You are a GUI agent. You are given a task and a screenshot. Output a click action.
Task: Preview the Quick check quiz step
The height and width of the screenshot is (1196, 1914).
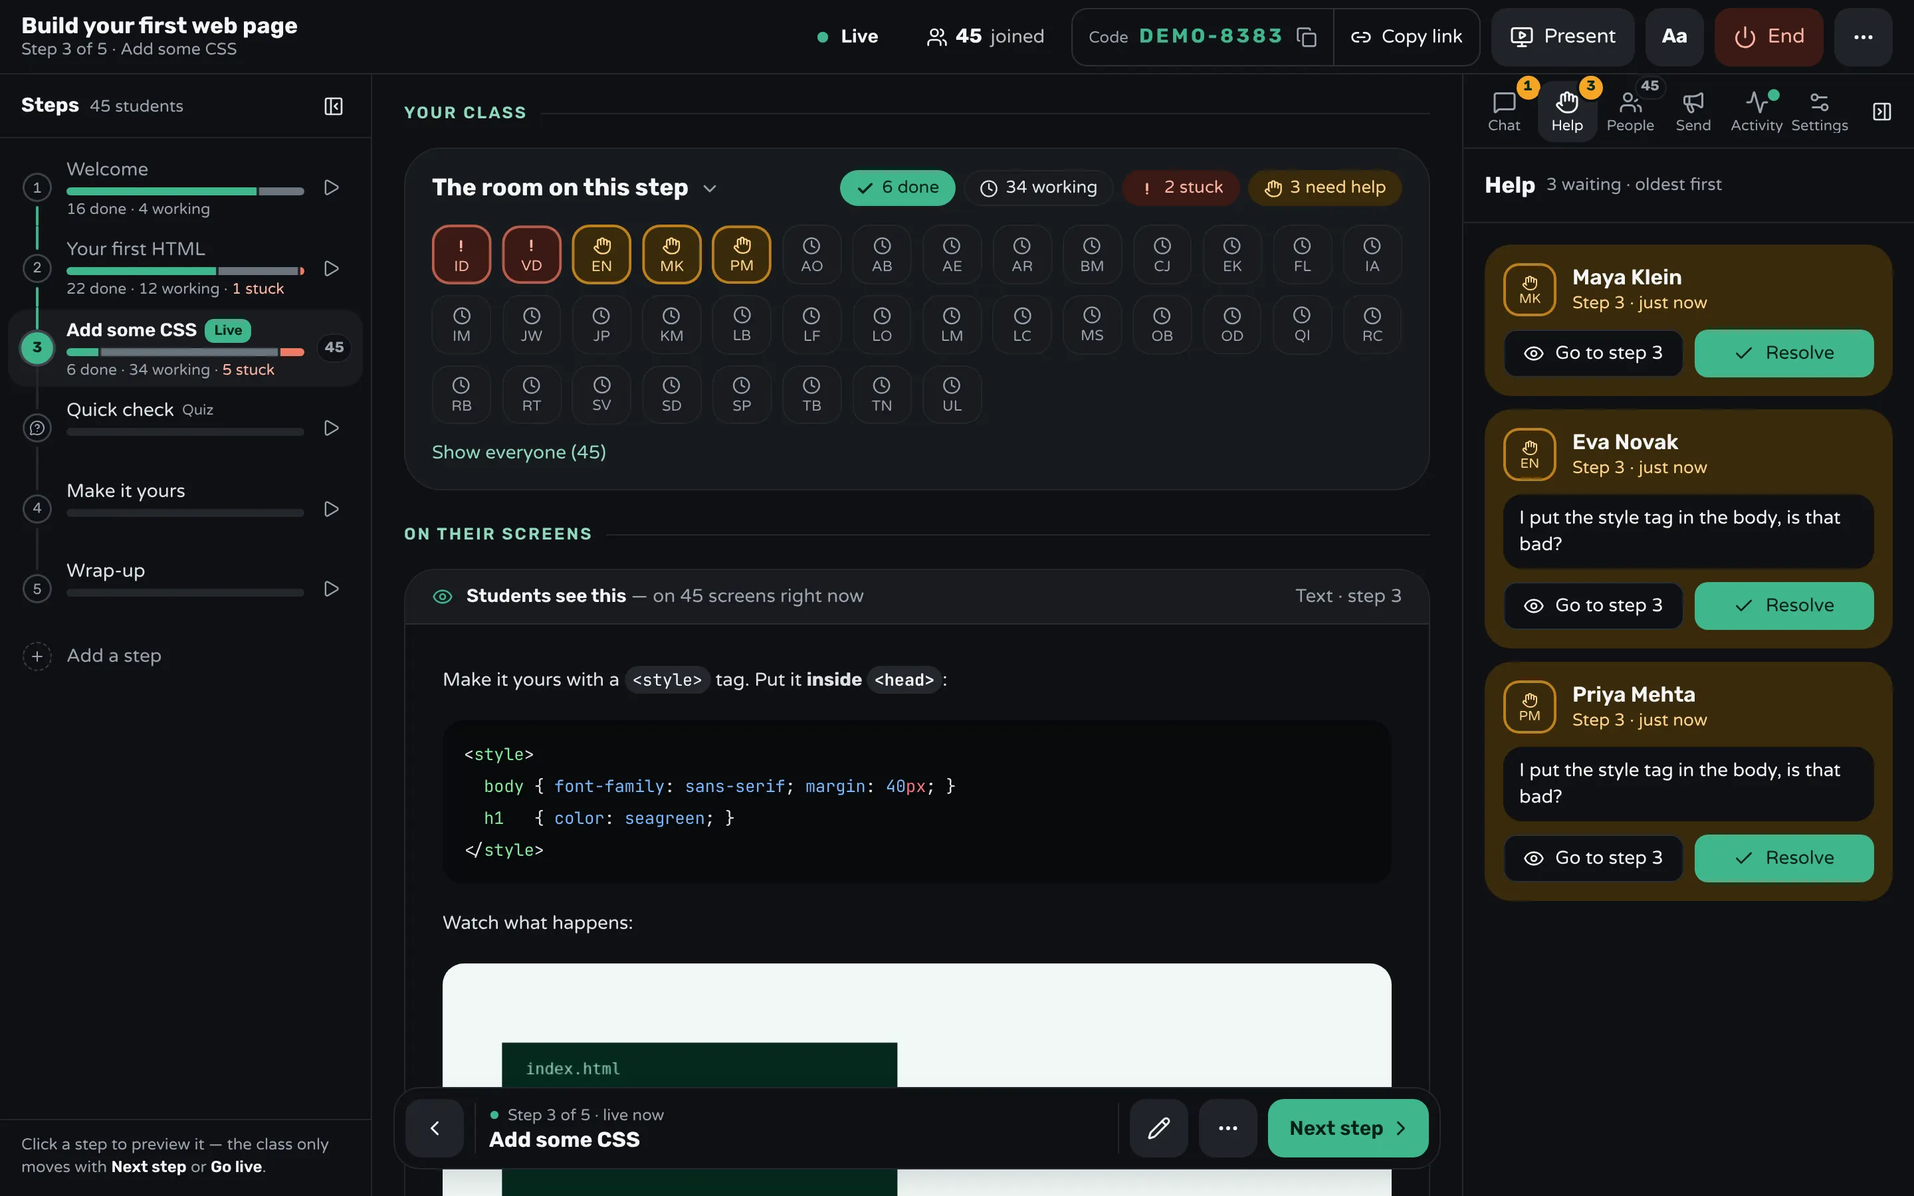pos(332,428)
